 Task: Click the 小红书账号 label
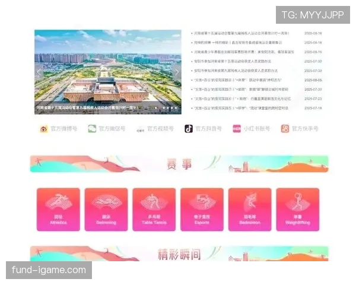pyautogui.click(x=257, y=129)
